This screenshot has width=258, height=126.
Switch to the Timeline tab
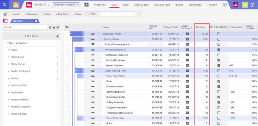[212, 5]
